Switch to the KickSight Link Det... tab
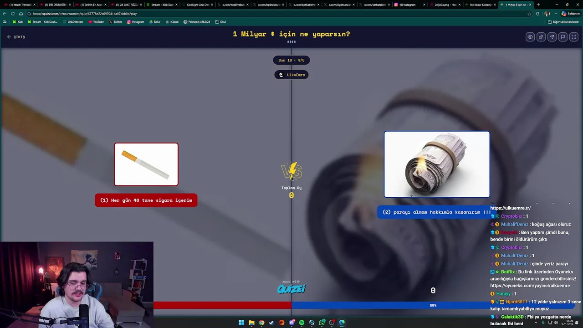The width and height of the screenshot is (583, 328). (197, 5)
